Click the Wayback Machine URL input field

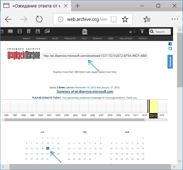pyautogui.click(x=94, y=56)
